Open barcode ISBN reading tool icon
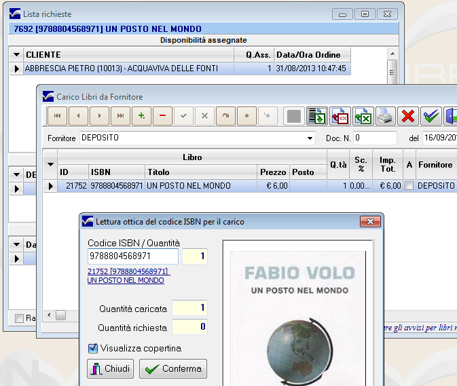 (317, 116)
